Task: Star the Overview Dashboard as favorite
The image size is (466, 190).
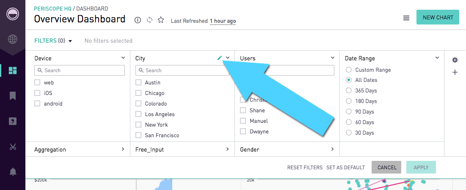Action: tap(161, 20)
